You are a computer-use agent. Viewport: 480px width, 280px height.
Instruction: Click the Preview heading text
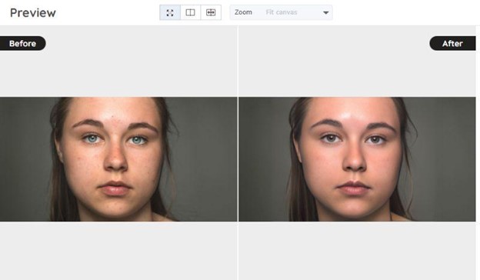[x=33, y=13]
